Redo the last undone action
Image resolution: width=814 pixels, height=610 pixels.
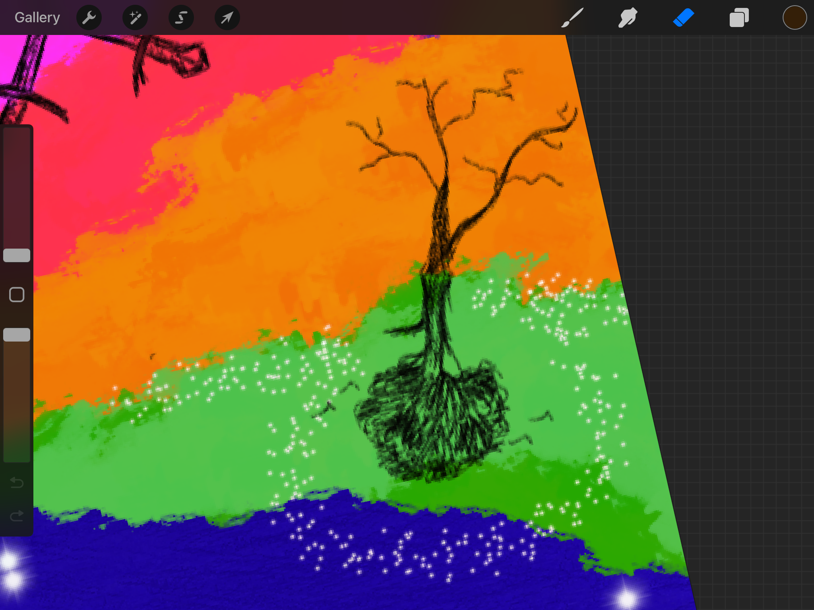(17, 516)
